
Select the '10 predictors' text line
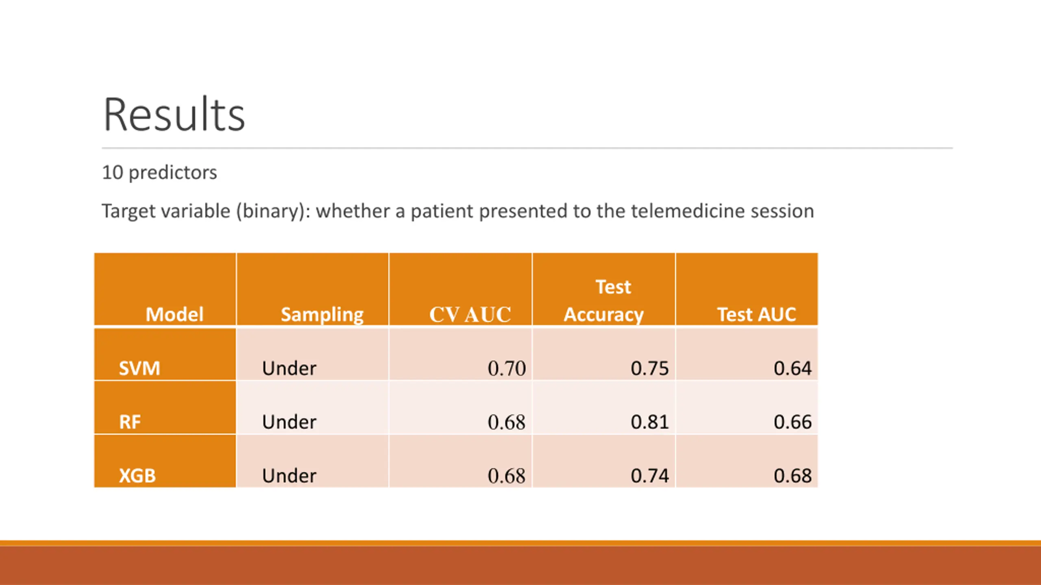tap(159, 172)
